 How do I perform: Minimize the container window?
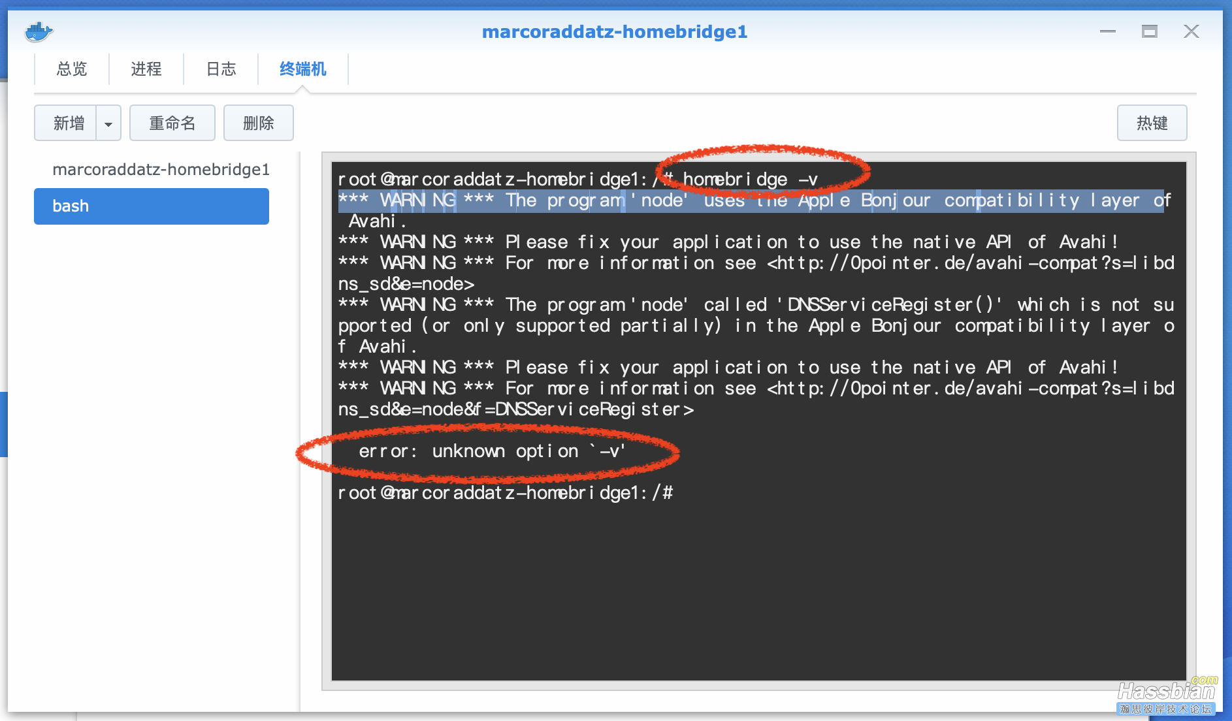pos(1108,31)
